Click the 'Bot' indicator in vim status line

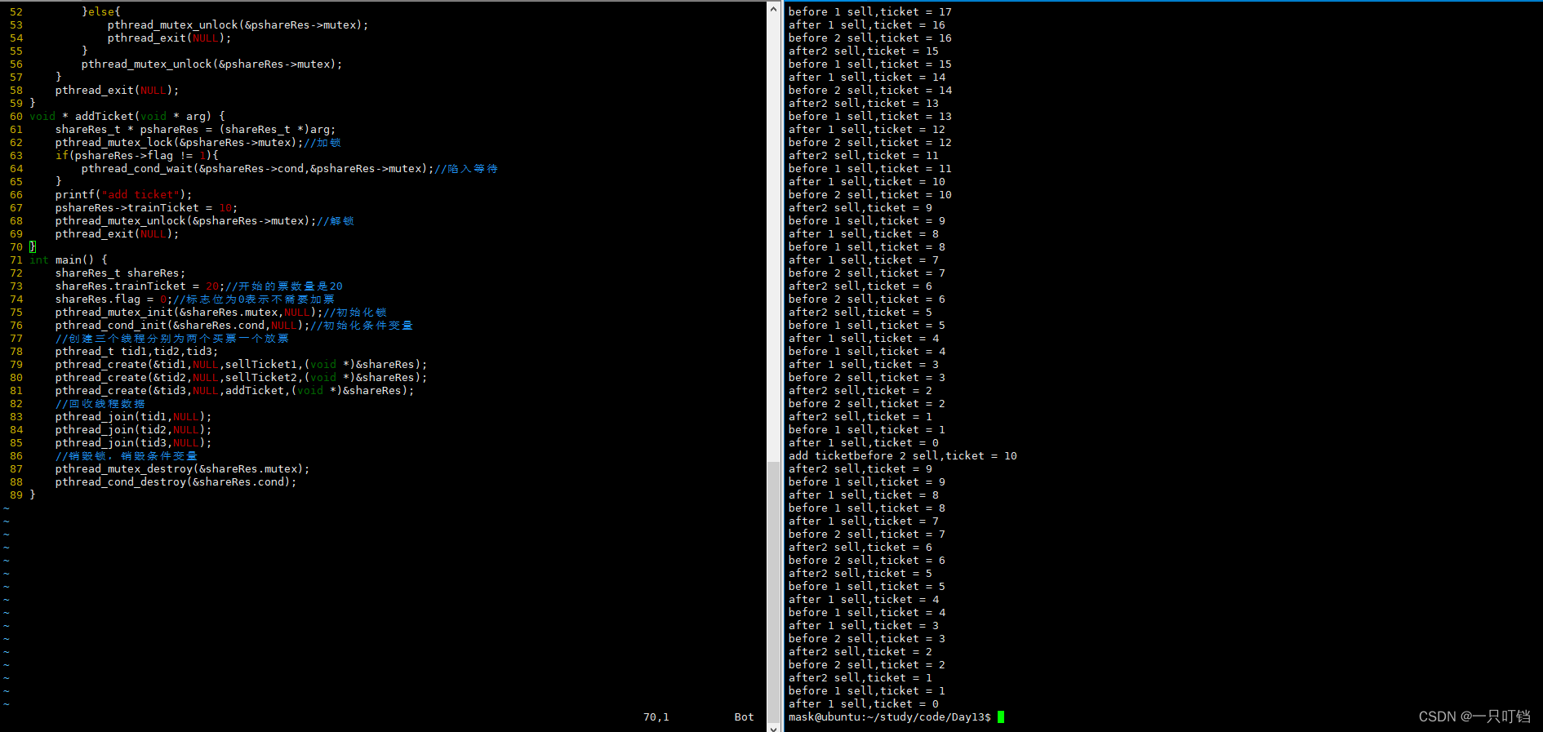point(744,717)
